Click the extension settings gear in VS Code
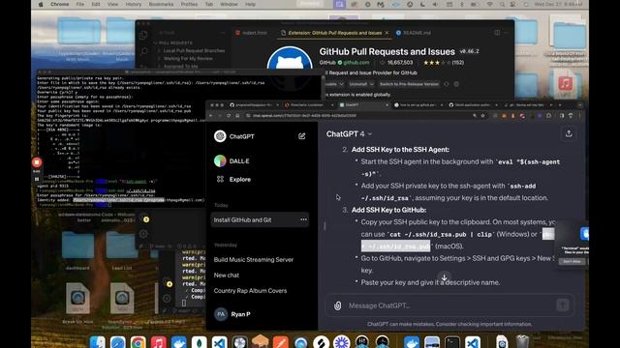 pos(456,84)
